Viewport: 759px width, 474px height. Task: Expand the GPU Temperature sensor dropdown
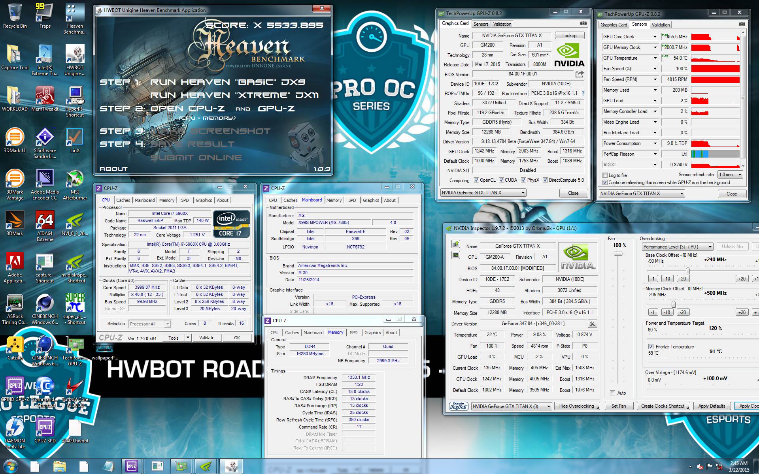(x=655, y=58)
